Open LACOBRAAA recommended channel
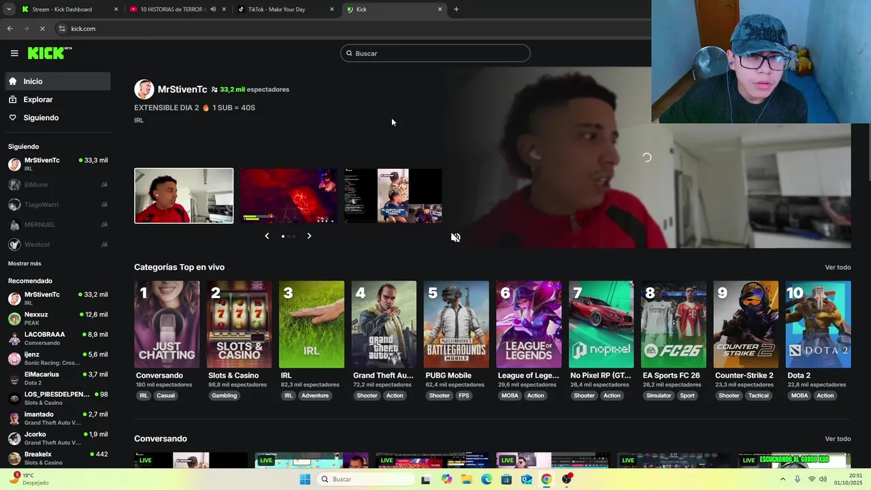Image resolution: width=871 pixels, height=490 pixels. coord(57,338)
